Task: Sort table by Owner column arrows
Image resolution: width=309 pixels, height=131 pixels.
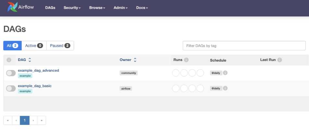Action: click(135, 60)
